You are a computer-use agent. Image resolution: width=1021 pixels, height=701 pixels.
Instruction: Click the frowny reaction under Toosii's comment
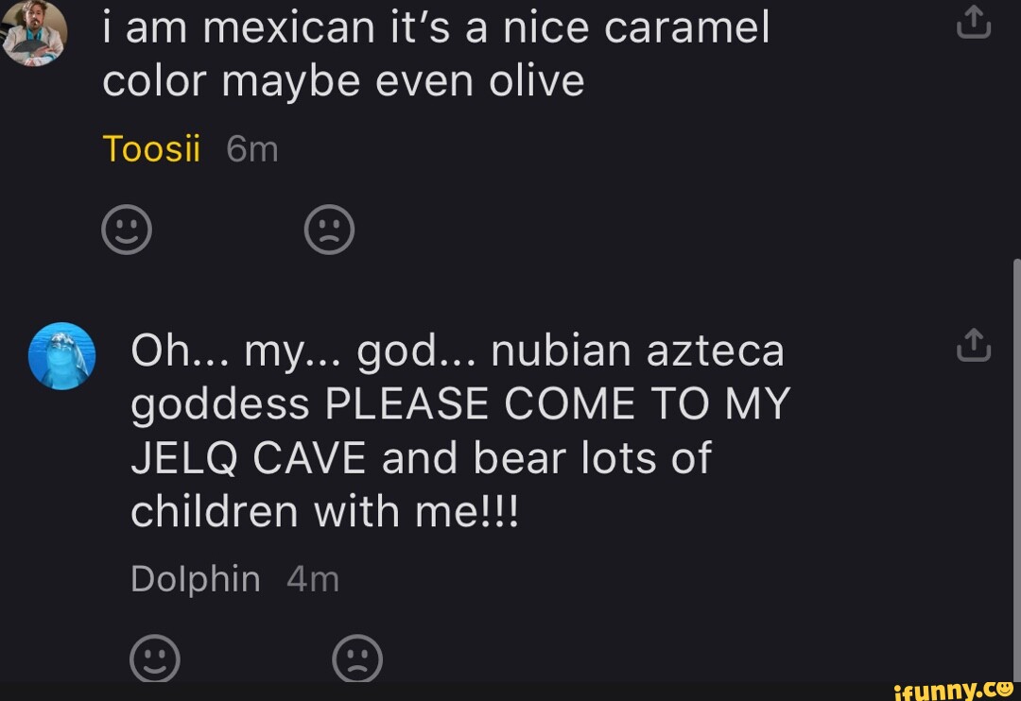click(x=330, y=229)
